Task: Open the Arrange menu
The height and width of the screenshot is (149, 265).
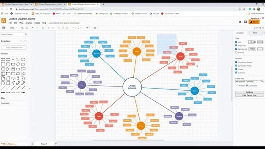Action: pos(29,23)
